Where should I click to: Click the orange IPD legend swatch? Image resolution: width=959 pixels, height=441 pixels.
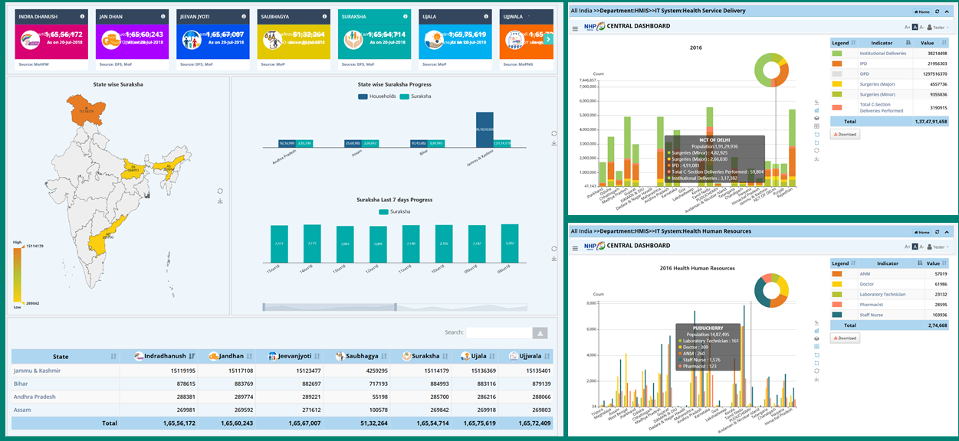click(837, 64)
